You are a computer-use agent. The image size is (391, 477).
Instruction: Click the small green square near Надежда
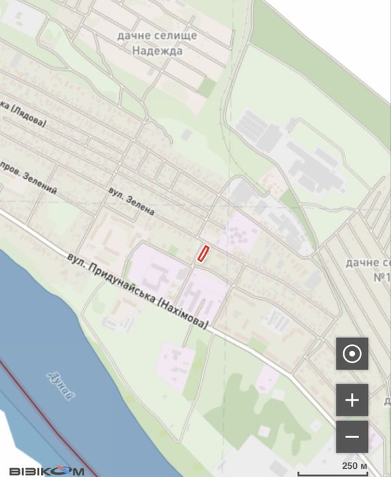[x=207, y=87]
